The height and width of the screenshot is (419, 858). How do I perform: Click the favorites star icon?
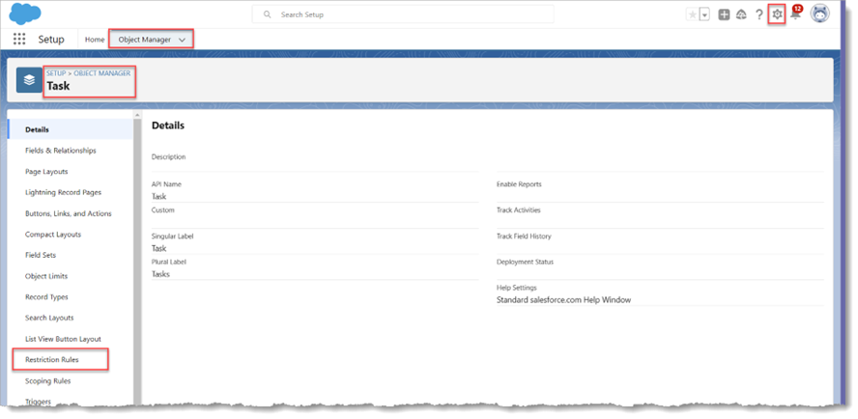tap(691, 14)
